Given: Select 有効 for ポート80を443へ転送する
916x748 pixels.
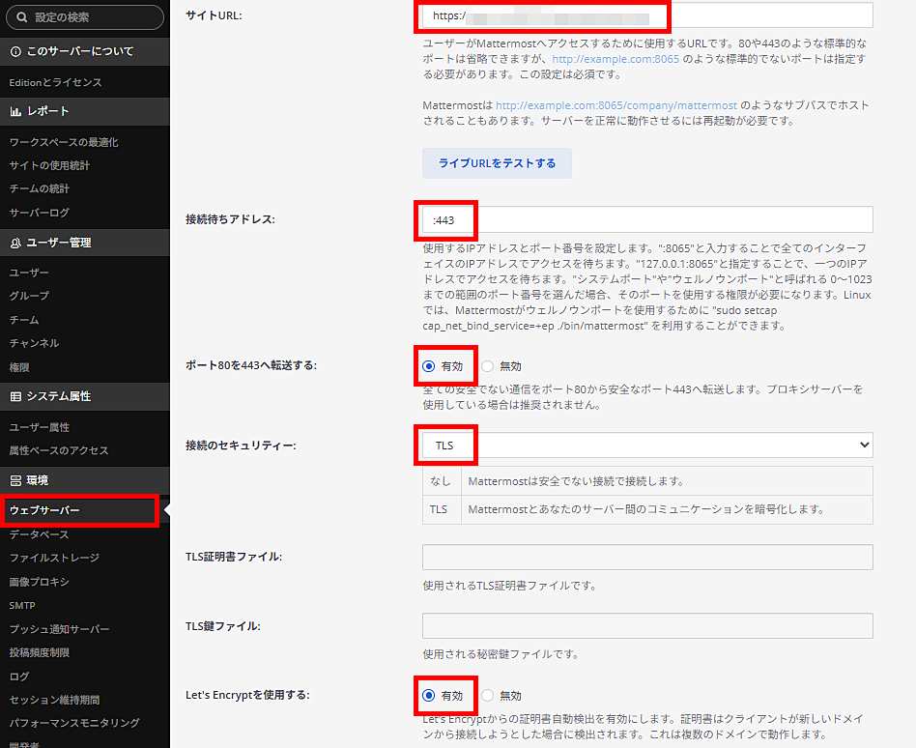Looking at the screenshot, I should (x=429, y=366).
